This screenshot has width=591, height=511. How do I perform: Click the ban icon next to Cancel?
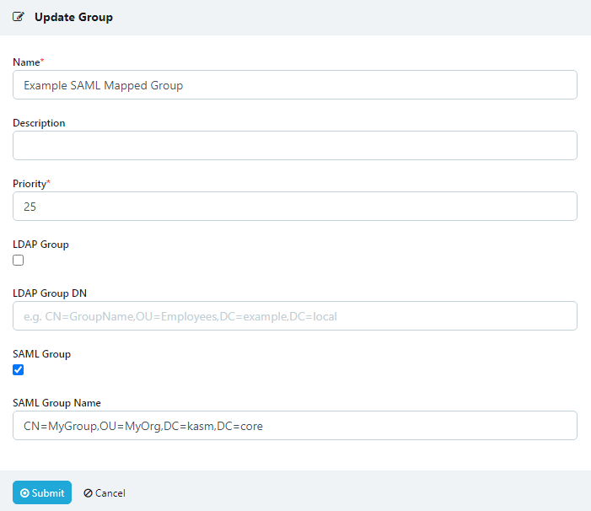(88, 493)
